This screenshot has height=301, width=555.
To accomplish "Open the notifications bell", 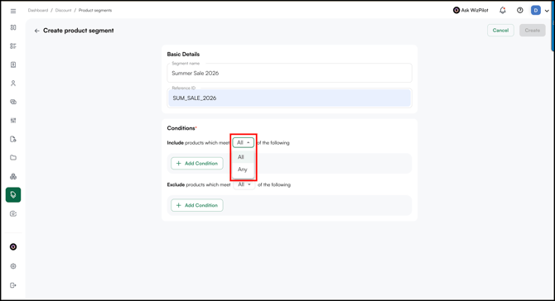I will click(503, 10).
